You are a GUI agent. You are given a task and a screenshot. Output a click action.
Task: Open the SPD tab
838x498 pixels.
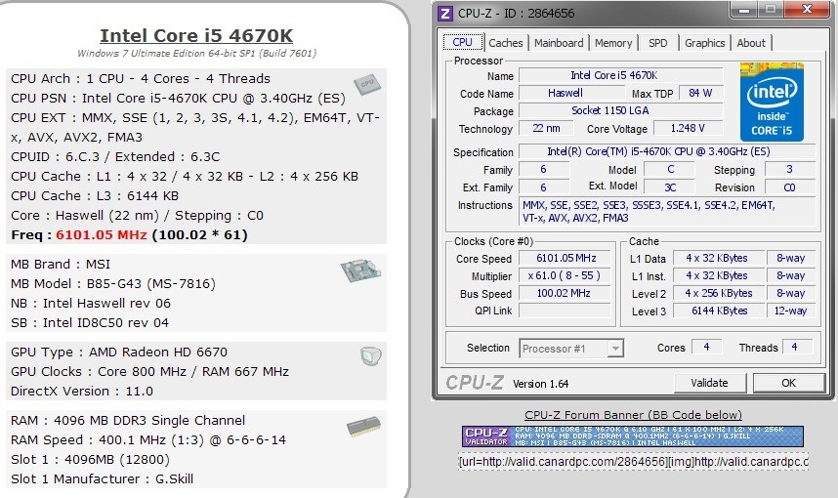pos(658,43)
